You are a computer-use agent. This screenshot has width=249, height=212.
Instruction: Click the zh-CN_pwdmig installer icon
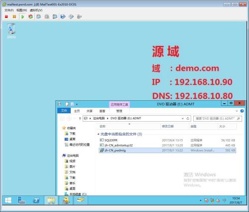(102, 150)
